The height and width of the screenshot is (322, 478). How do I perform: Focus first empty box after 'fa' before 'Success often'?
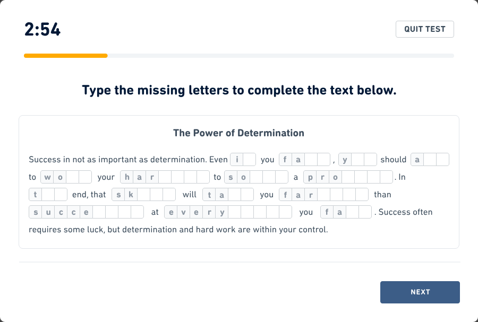352,212
